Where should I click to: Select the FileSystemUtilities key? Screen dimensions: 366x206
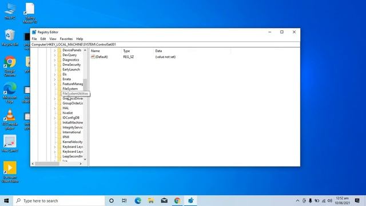point(75,94)
